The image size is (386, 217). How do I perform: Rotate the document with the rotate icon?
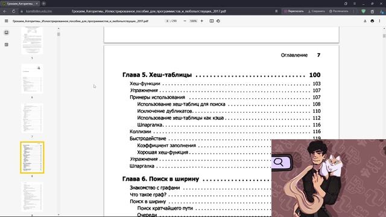coord(218,21)
